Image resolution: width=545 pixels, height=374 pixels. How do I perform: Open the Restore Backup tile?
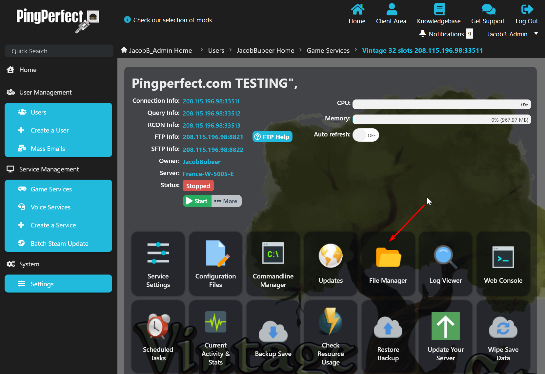coord(388,337)
